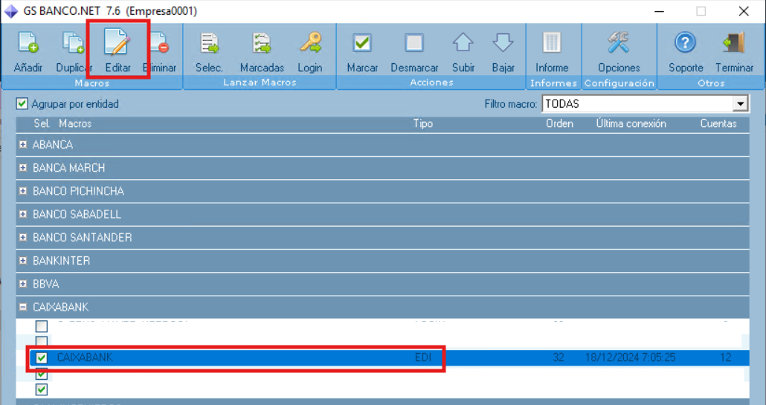Viewport: 766px width, 405px height.
Task: Select the CAIXABANK macro row name
Action: click(x=85, y=357)
